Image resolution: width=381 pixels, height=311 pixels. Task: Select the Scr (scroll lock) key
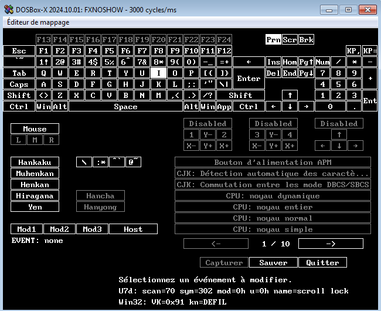click(x=290, y=39)
